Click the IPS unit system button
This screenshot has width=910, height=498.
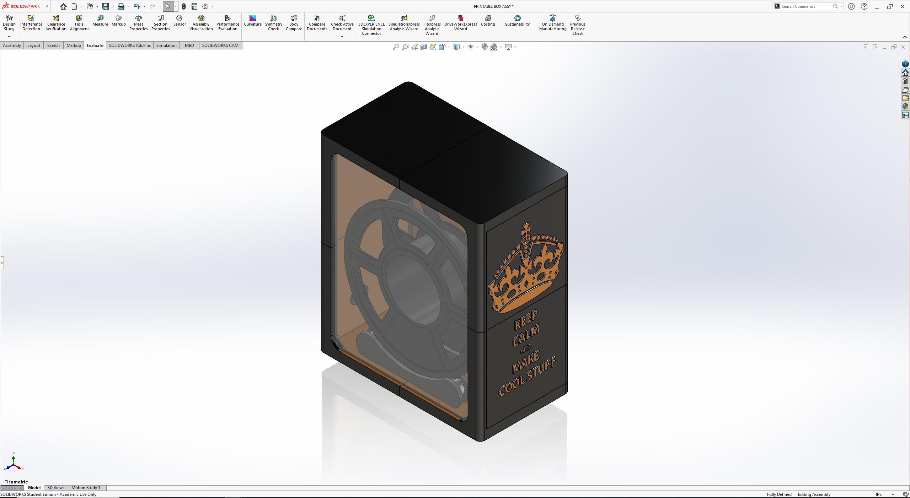click(x=879, y=494)
